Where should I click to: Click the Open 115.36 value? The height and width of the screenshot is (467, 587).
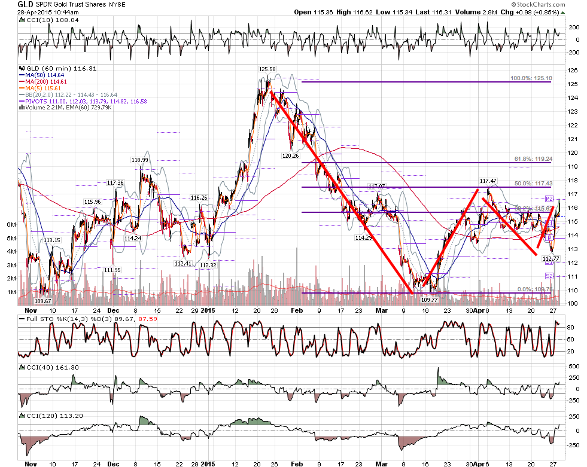[x=314, y=13]
